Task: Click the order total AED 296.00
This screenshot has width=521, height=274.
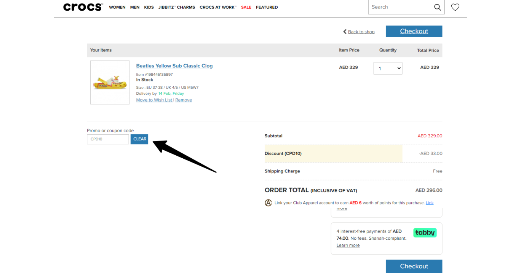Action: pos(429,190)
